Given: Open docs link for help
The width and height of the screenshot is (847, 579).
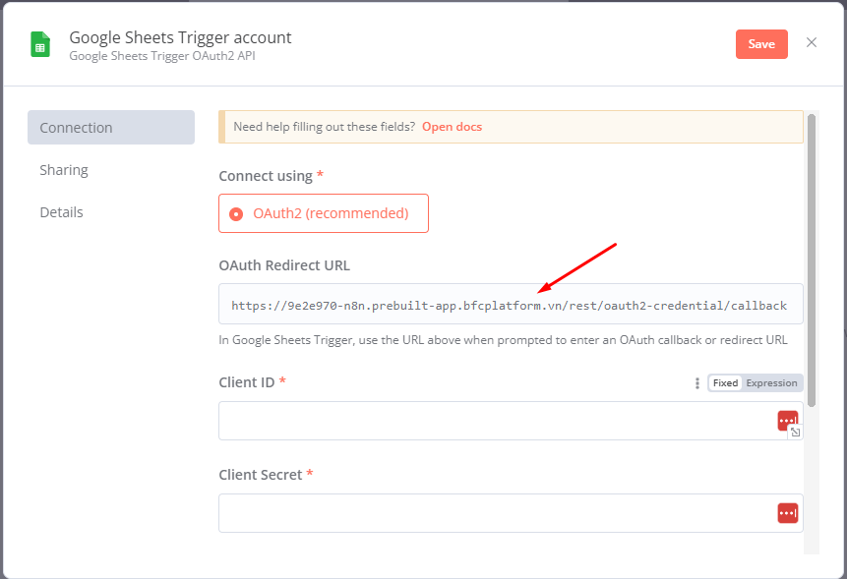Looking at the screenshot, I should click(452, 127).
